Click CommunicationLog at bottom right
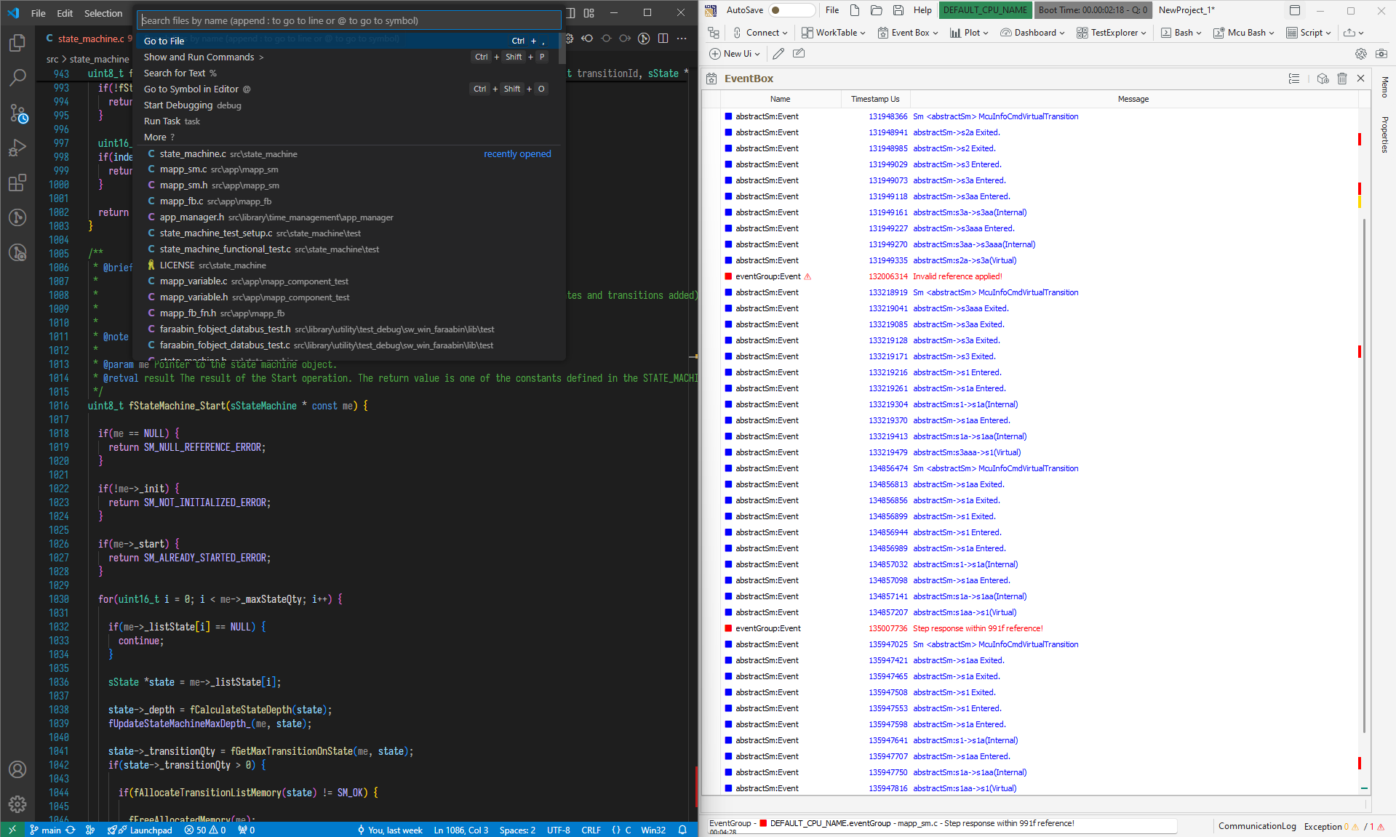Viewport: 1396px width, 837px height. (1257, 826)
